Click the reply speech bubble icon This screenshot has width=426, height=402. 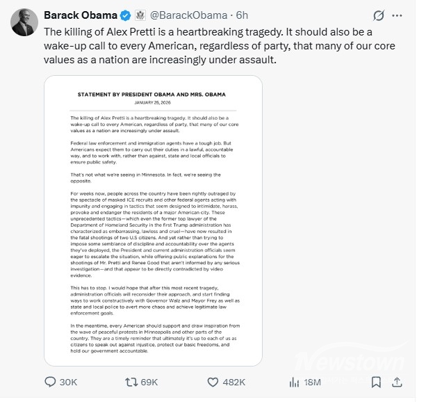point(50,382)
